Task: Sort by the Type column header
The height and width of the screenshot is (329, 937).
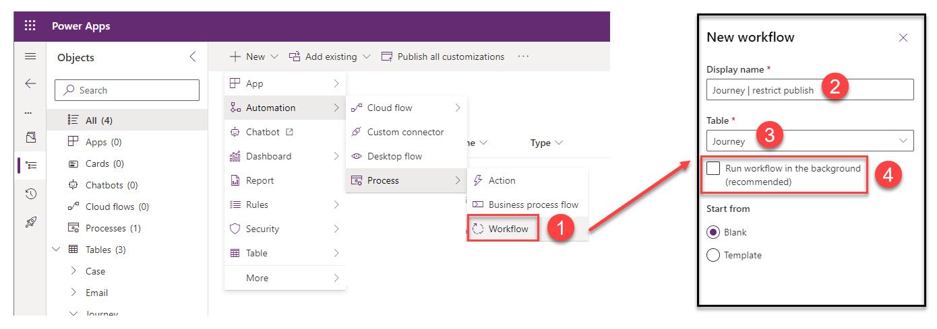Action: pyautogui.click(x=546, y=143)
